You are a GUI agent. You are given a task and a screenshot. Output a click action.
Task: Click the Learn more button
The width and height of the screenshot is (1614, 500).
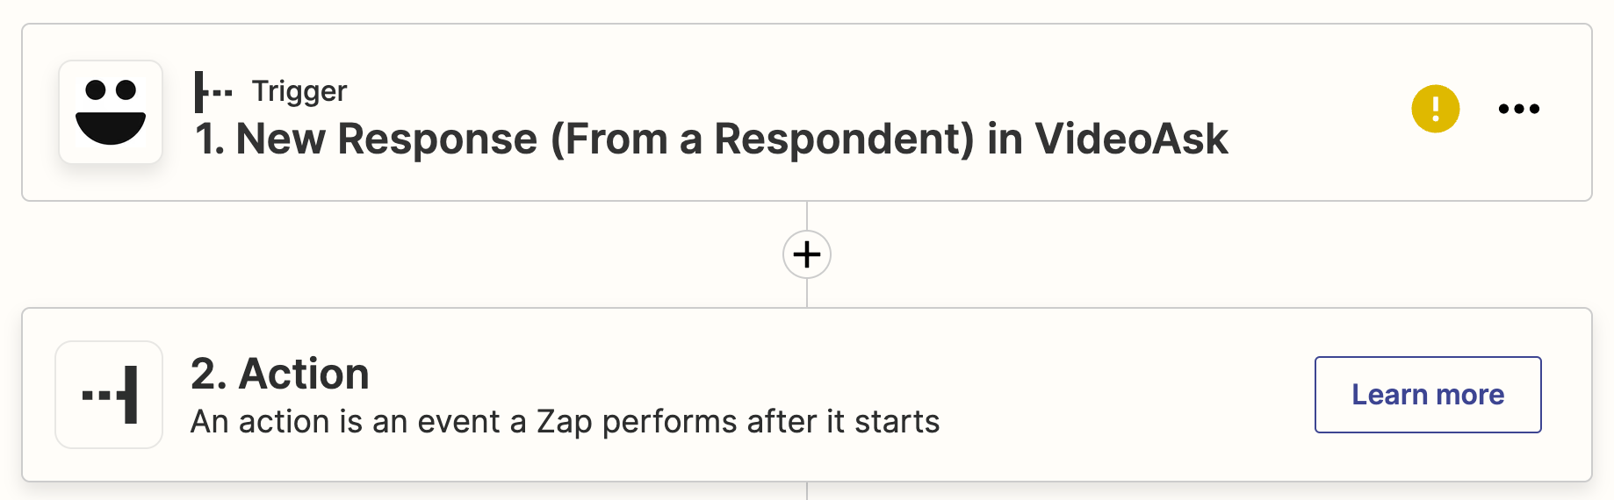(1427, 395)
